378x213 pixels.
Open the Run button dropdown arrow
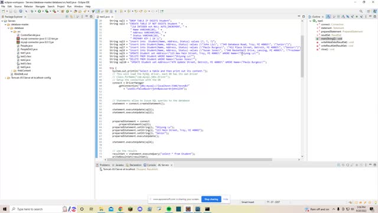[x=43, y=11]
